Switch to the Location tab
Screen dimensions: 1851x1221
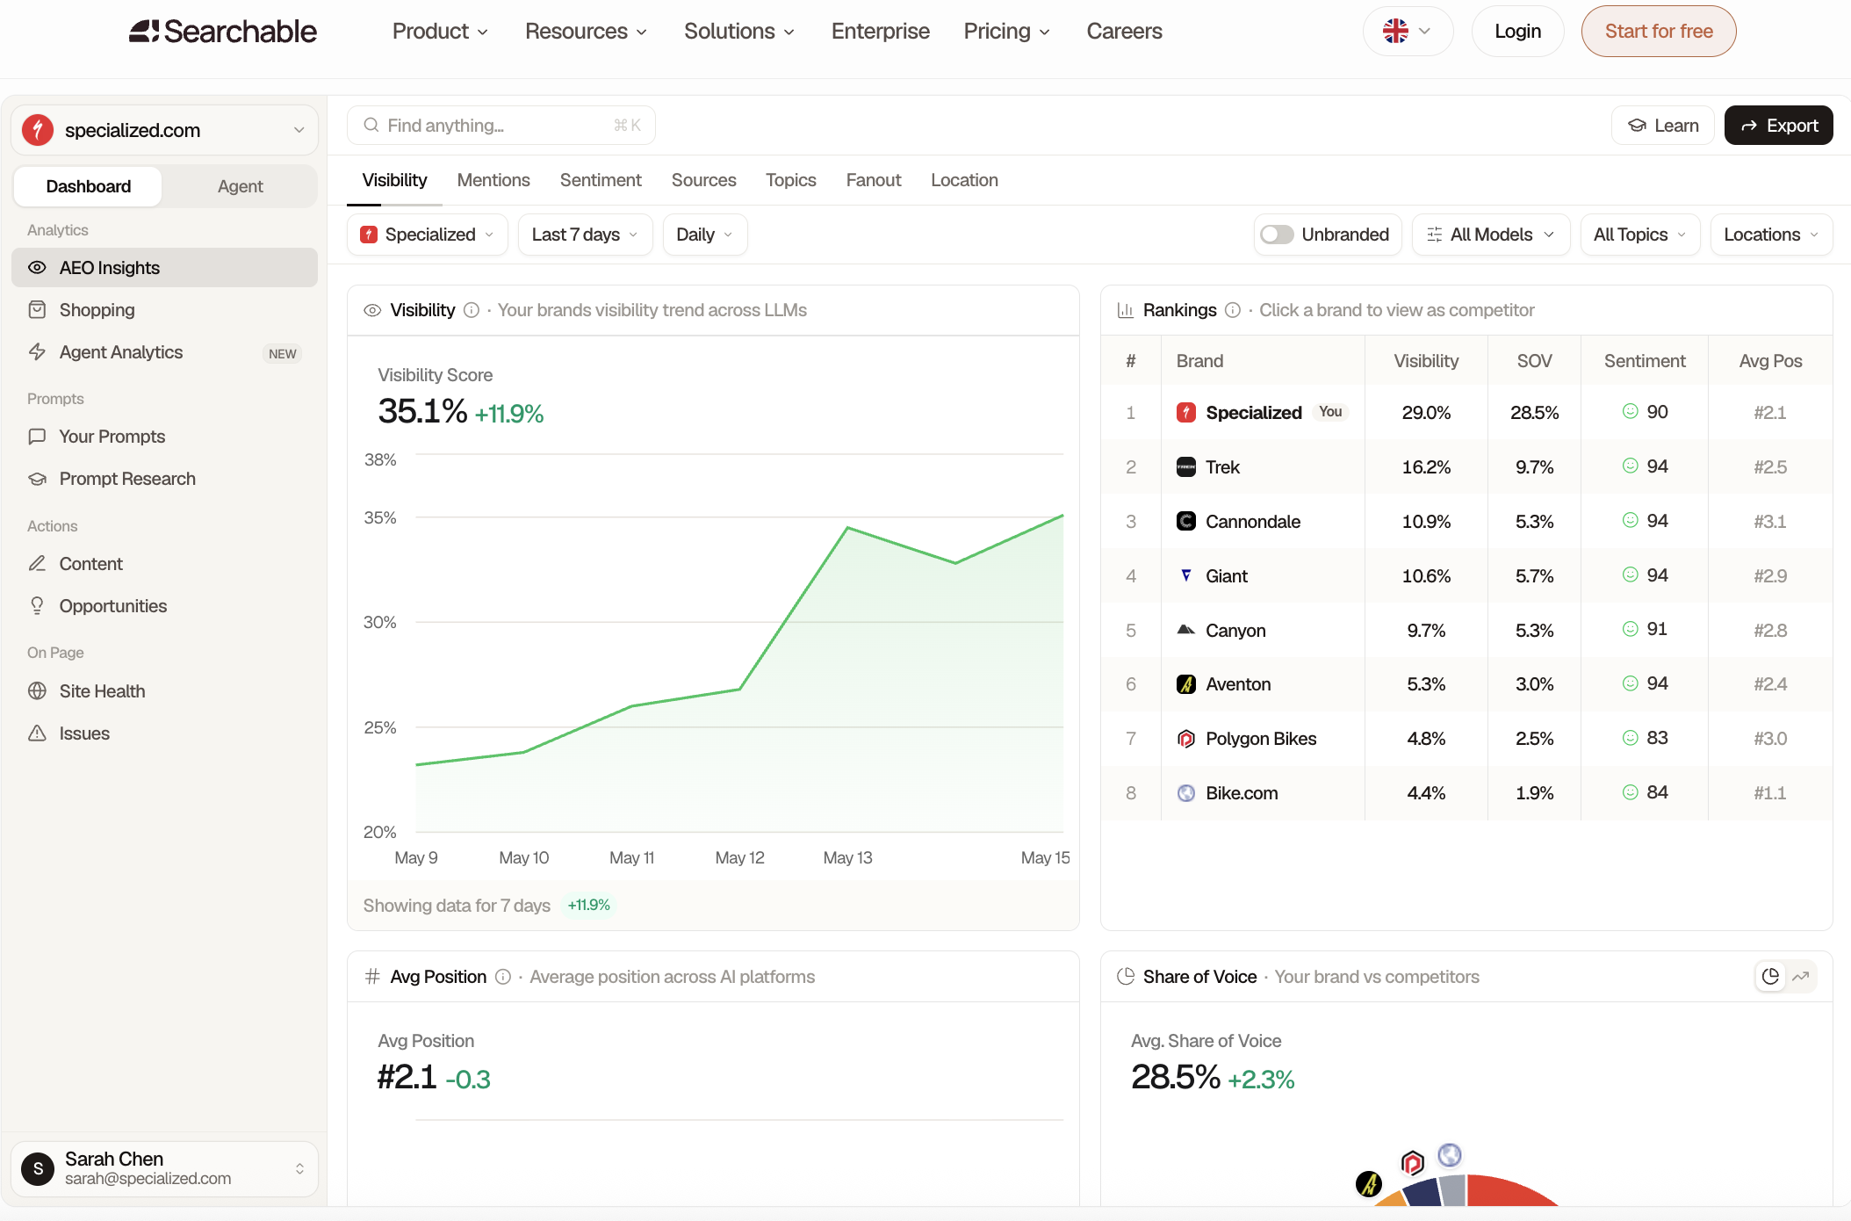coord(964,180)
